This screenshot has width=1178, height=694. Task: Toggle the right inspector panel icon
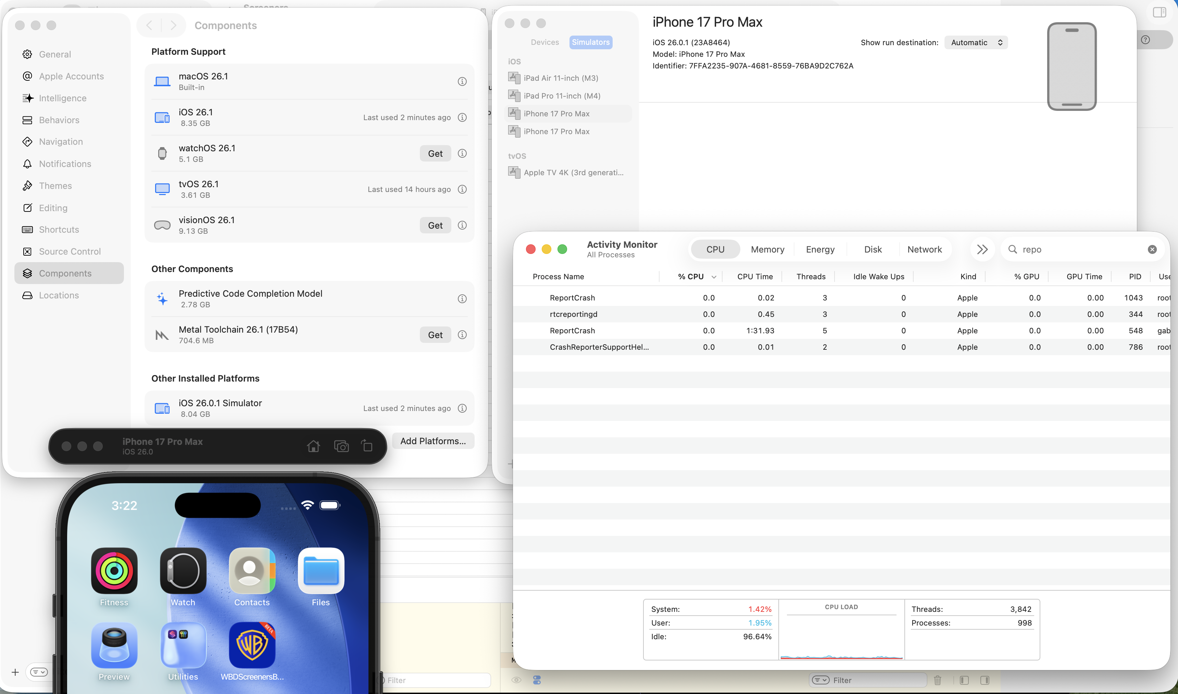(x=1159, y=13)
